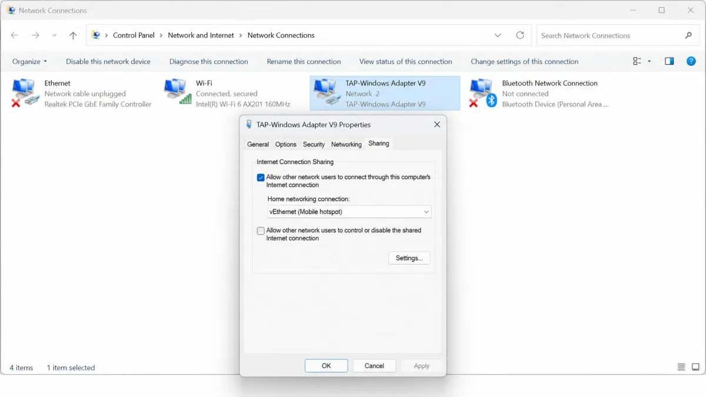Click "1 item selected" in status bar
Screen dimensions: 706x397
point(71,368)
